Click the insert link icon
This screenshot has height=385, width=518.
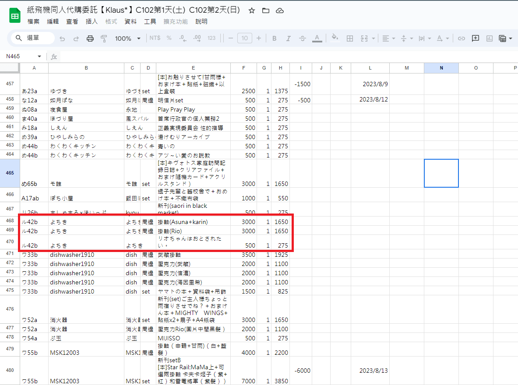[461, 38]
